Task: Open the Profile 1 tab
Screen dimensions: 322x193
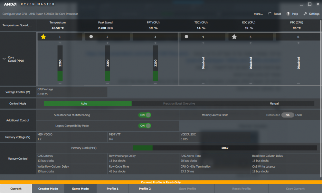Action: click(112, 189)
